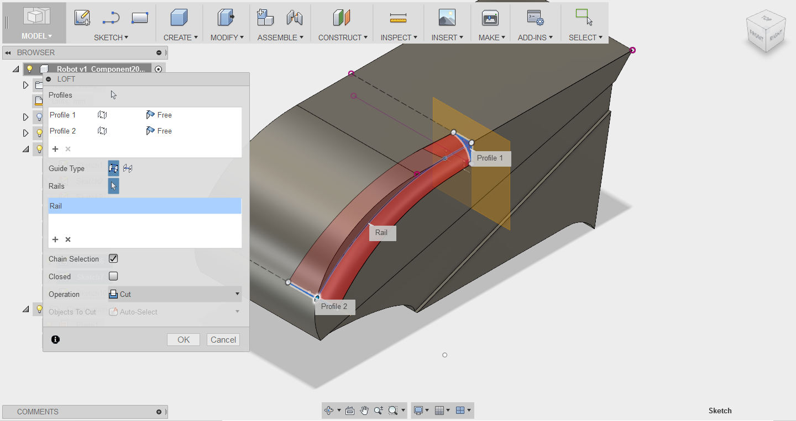The width and height of the screenshot is (796, 421).
Task: Click the 3D Print icon under MAKE
Action: click(490, 18)
